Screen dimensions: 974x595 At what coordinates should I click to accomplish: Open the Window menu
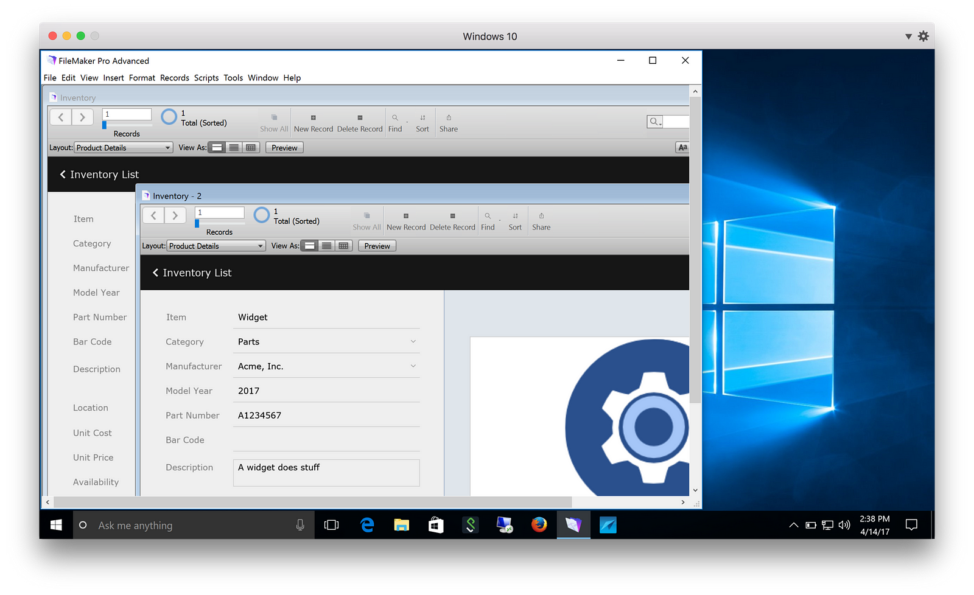[263, 78]
